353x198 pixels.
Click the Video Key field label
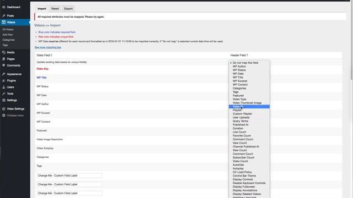click(x=42, y=69)
